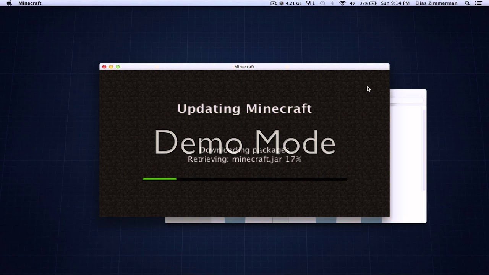Open the Adobe menu bar icon
The image size is (489, 275).
[x=310, y=3]
